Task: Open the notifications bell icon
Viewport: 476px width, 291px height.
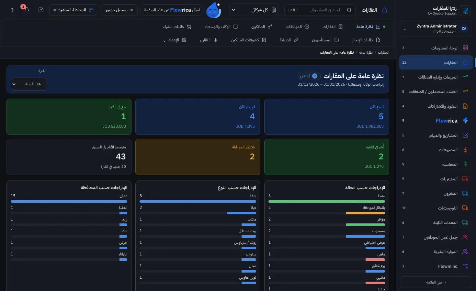Action: click(x=27, y=10)
